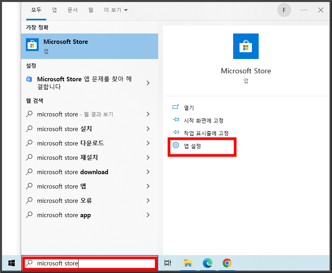Expand chevron for 'microsoft store 앱'
Screen dimensions: 332x273
[x=148, y=186]
